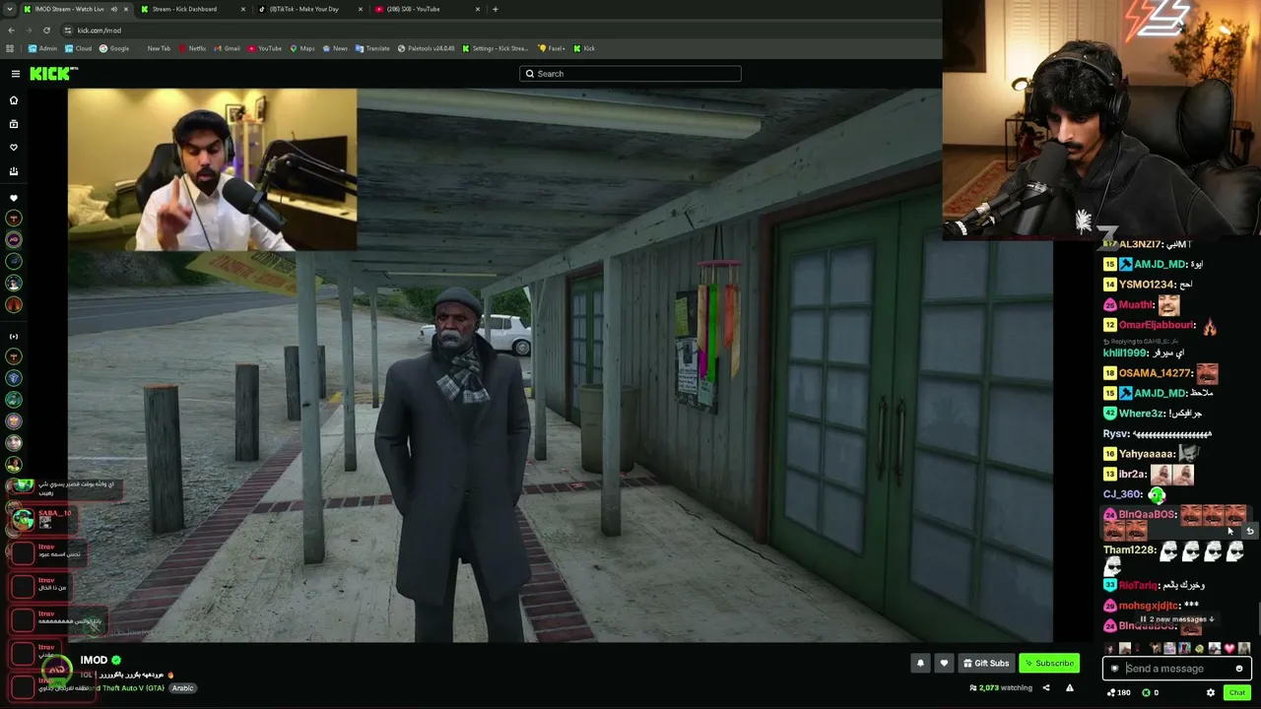Send message with the Chat button

pyautogui.click(x=1236, y=692)
